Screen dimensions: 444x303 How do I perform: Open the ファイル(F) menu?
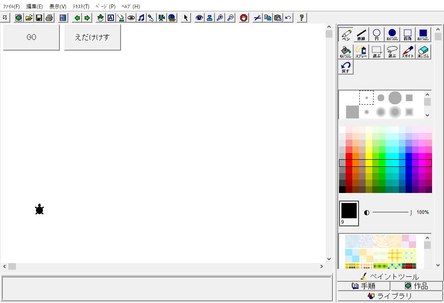(x=12, y=7)
